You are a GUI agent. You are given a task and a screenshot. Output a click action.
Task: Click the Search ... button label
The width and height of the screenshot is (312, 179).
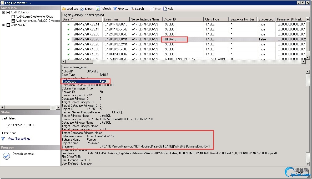point(141,9)
